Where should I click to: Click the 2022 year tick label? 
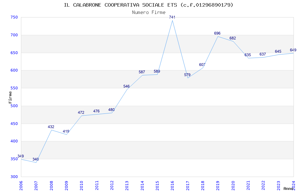(263, 186)
